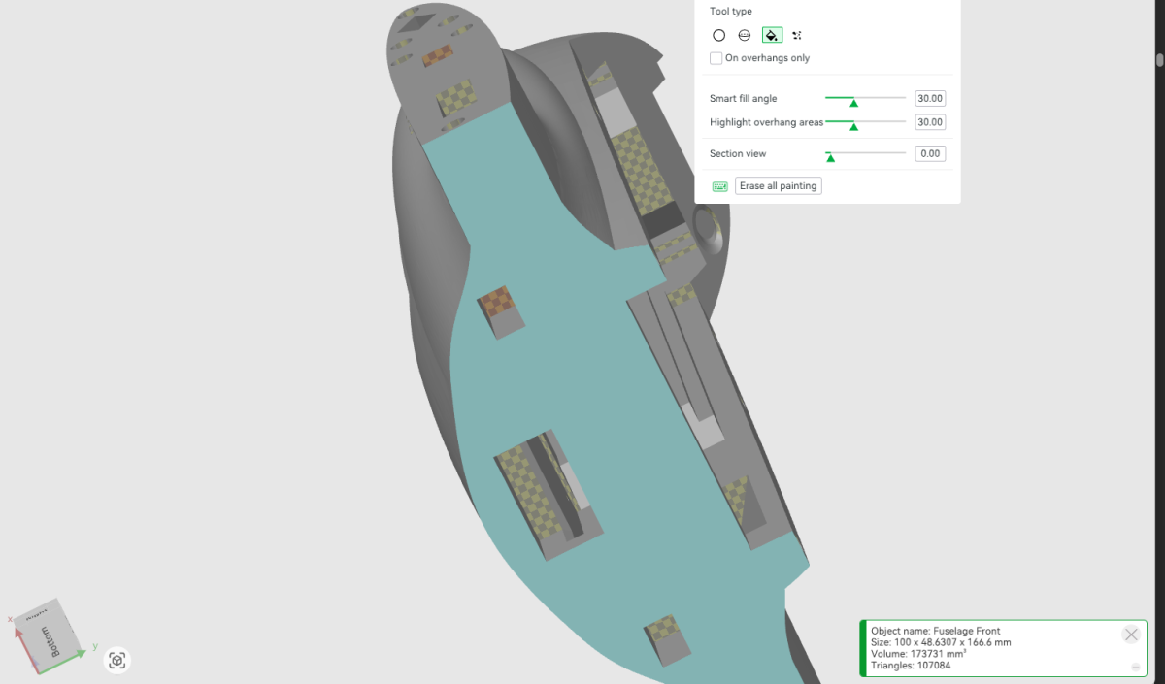Select the Circle brush tool type

[718, 35]
